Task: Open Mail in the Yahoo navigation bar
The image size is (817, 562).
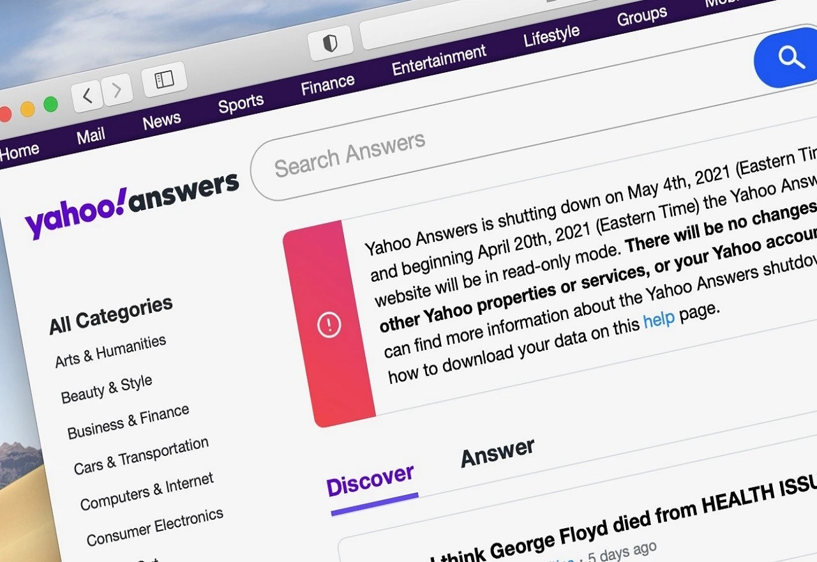Action: 91,135
